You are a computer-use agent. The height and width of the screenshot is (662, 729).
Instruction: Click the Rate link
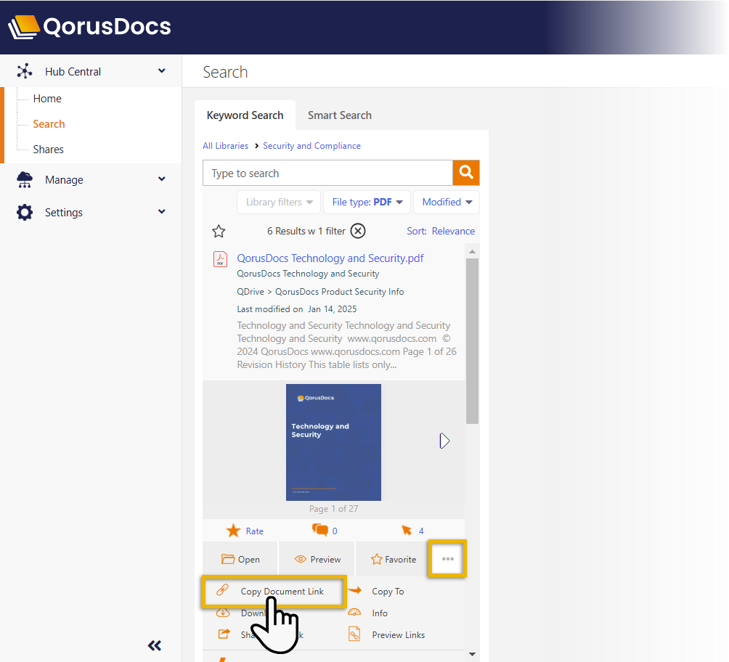[x=254, y=531]
